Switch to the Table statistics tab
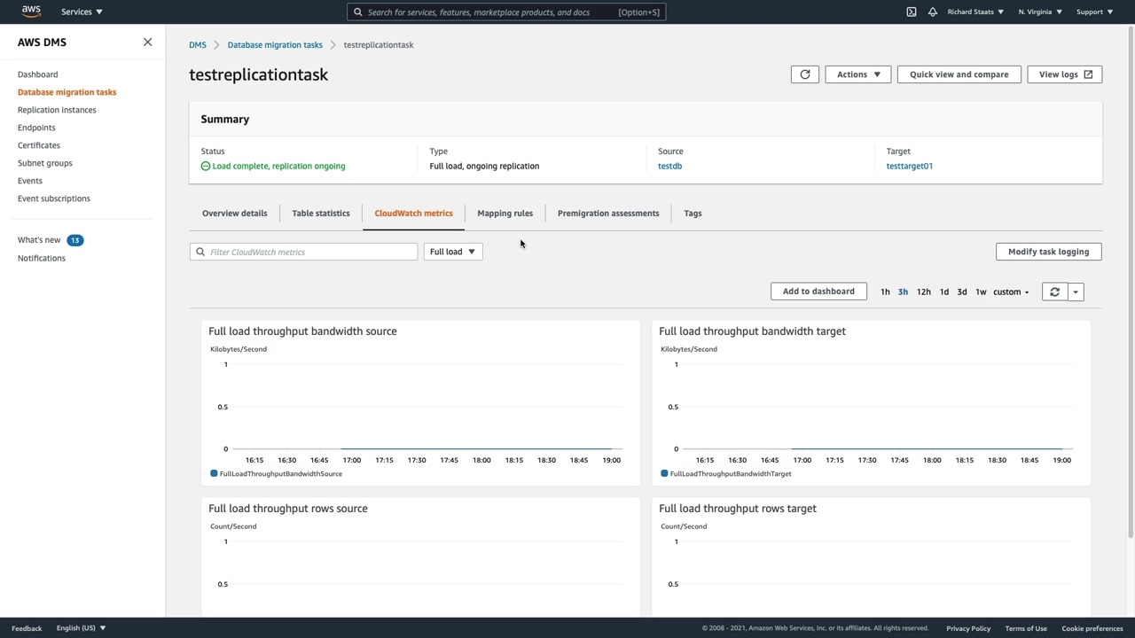 tap(321, 213)
